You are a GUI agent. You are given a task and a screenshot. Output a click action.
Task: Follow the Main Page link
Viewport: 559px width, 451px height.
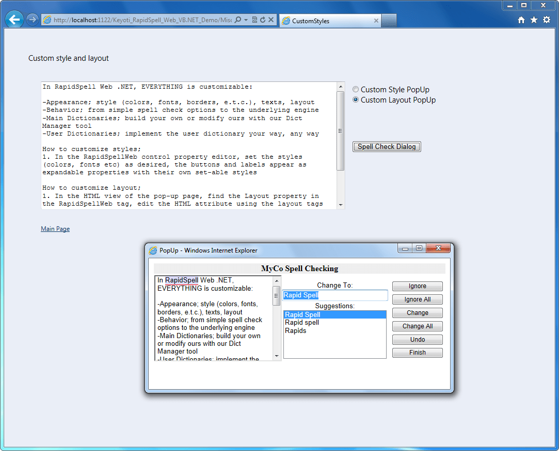coord(55,228)
